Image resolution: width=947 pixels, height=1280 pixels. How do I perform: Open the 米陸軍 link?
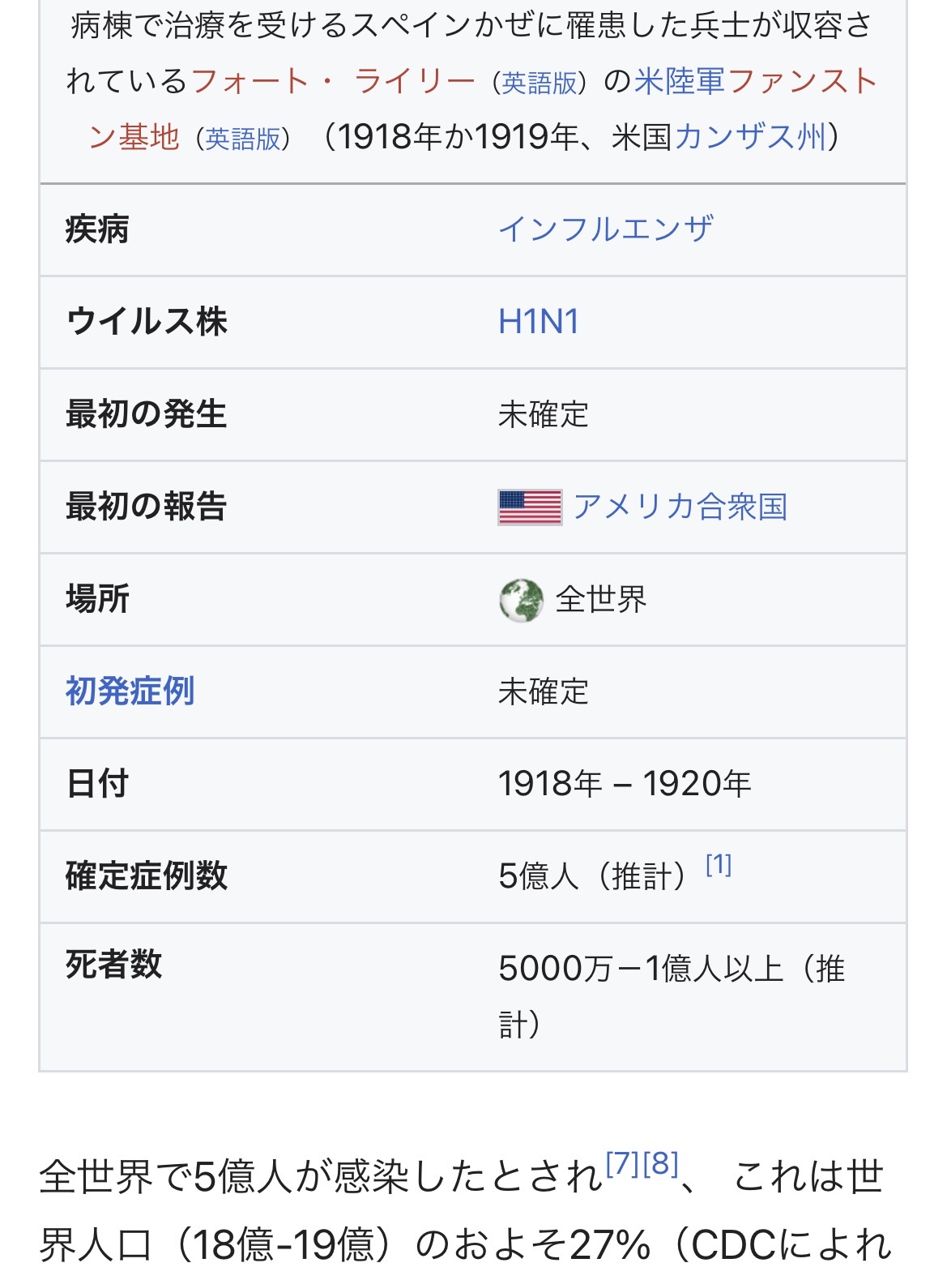680,81
